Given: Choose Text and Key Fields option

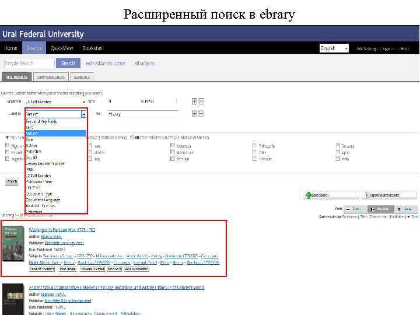Looking at the screenshot, I should pos(41,121).
